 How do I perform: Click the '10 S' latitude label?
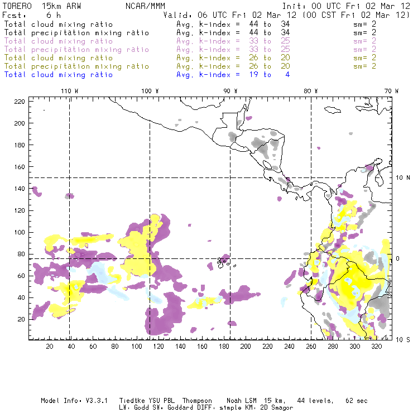[x=403, y=340]
